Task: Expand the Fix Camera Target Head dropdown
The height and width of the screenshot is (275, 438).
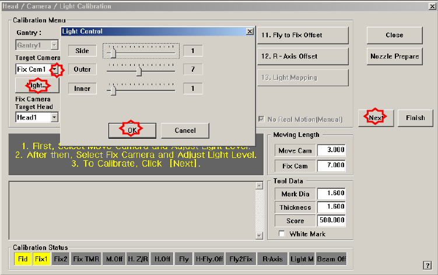Action: 54,117
